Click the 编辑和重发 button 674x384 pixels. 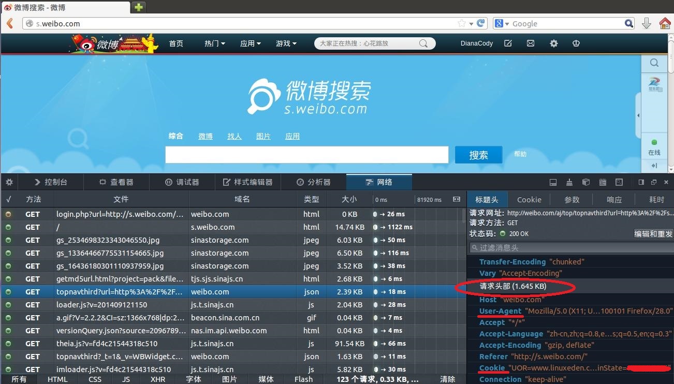[x=653, y=233]
